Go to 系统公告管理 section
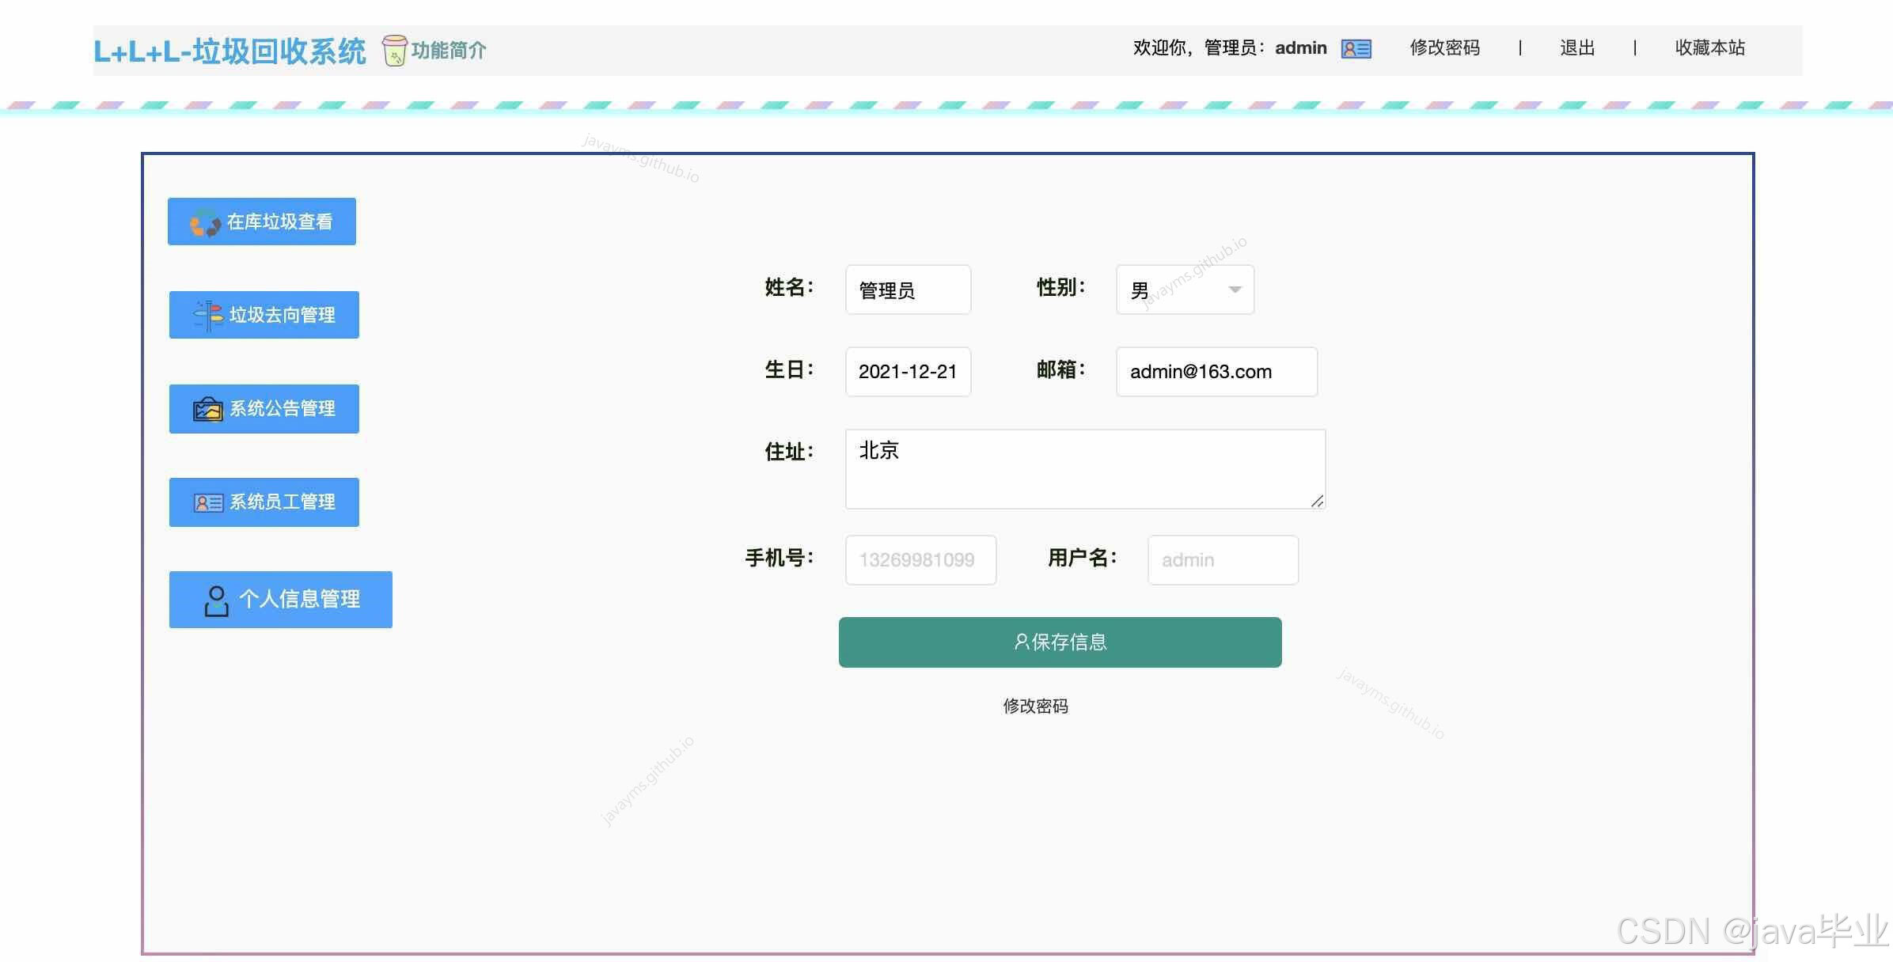This screenshot has width=1893, height=962. pos(264,408)
